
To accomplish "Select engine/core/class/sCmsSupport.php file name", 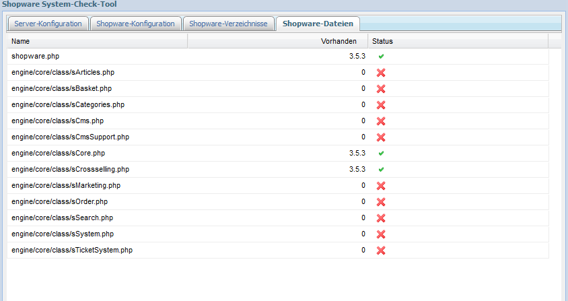I will 70,137.
